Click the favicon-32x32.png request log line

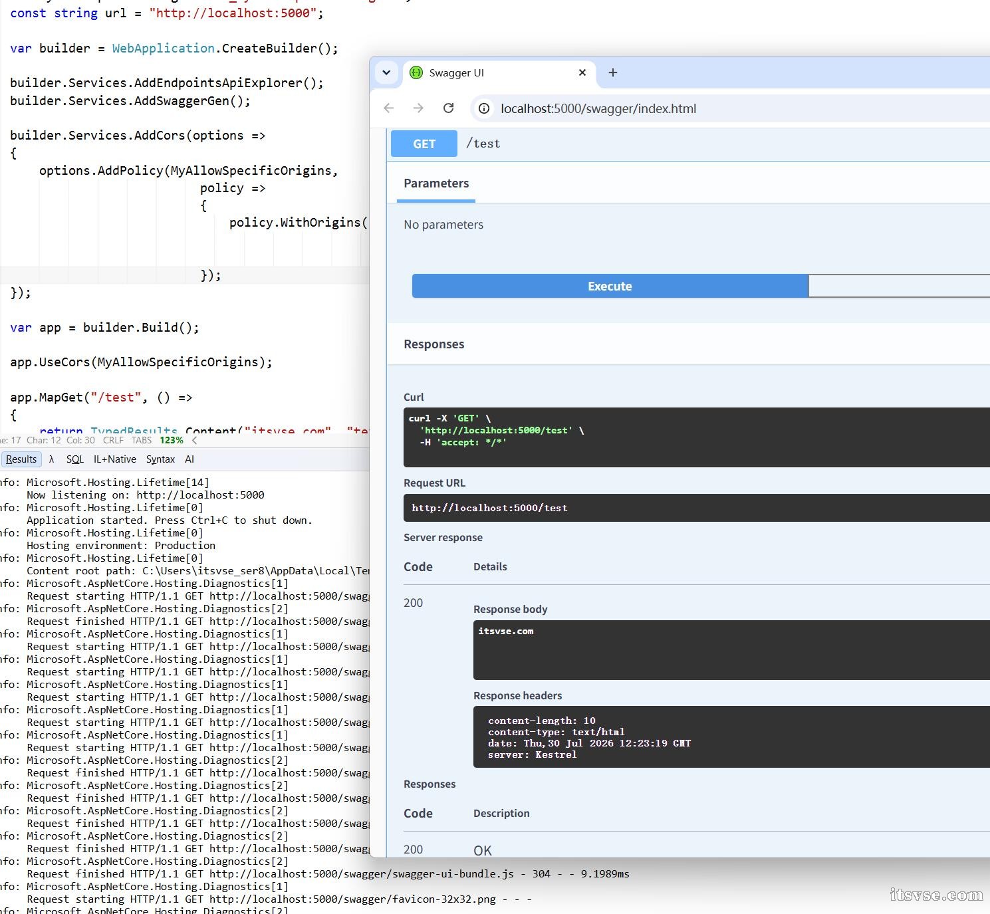(279, 899)
